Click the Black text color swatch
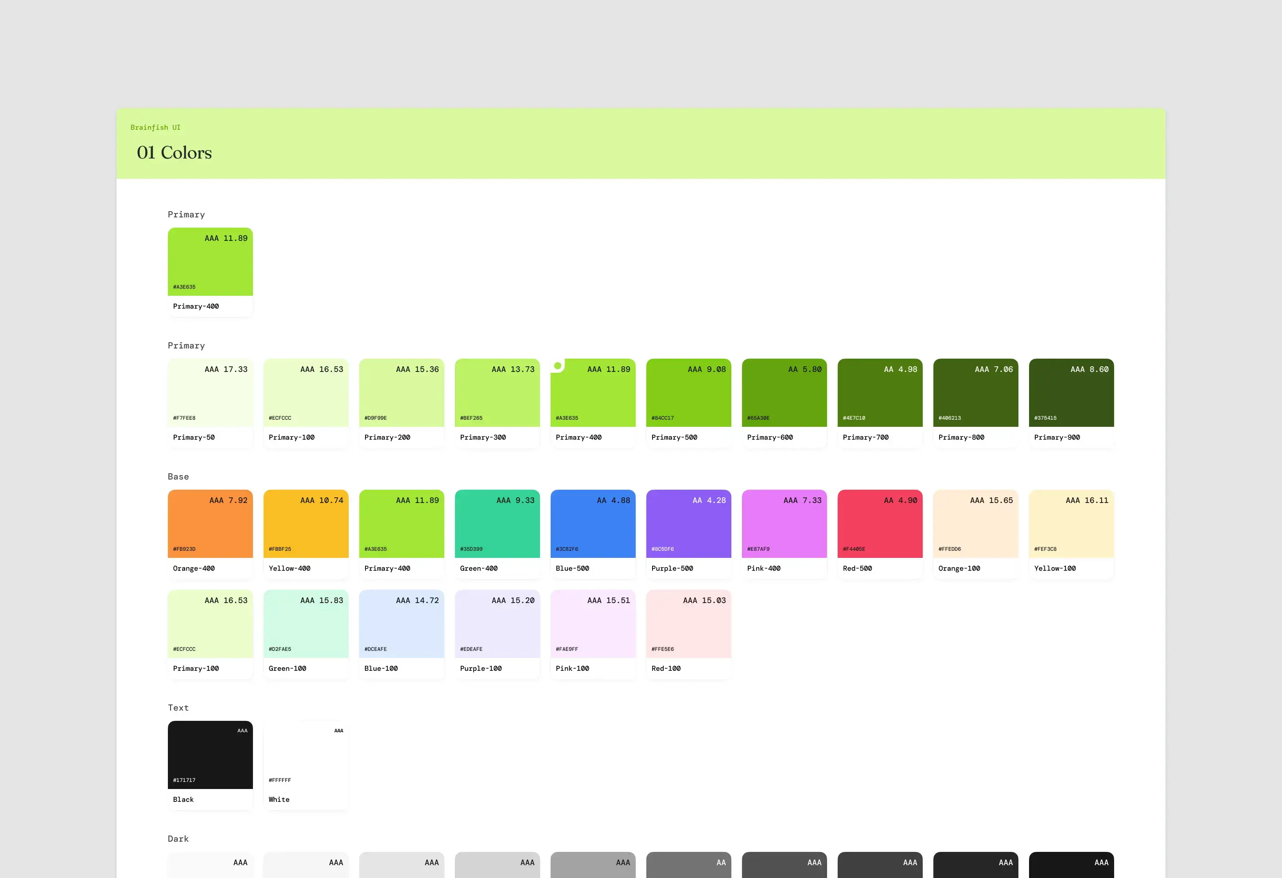Screen dimensions: 1282x878 point(210,766)
